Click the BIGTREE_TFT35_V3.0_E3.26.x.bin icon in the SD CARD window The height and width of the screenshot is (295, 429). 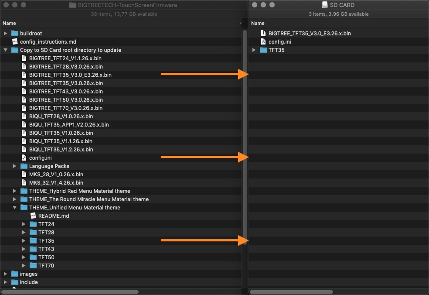click(x=263, y=34)
